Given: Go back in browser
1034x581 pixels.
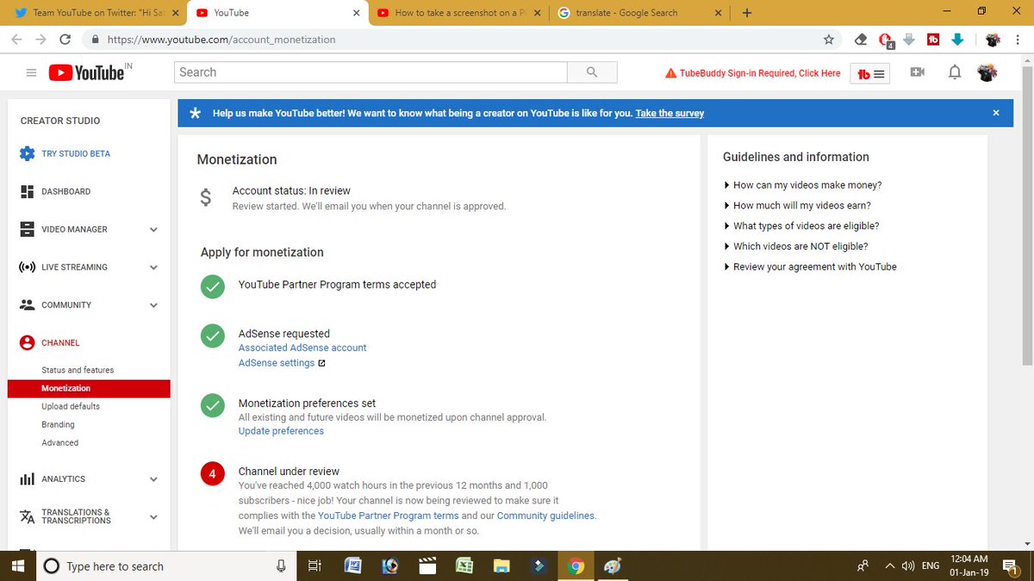Looking at the screenshot, I should [17, 40].
